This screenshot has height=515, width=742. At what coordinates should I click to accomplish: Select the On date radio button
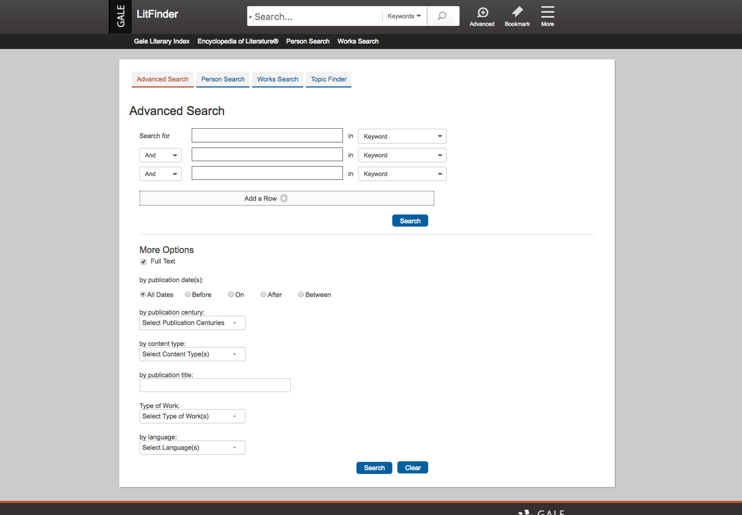tap(231, 294)
